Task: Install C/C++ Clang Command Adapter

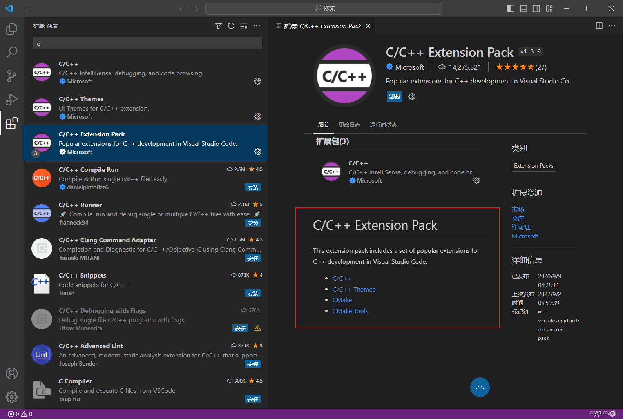Action: coord(253,258)
